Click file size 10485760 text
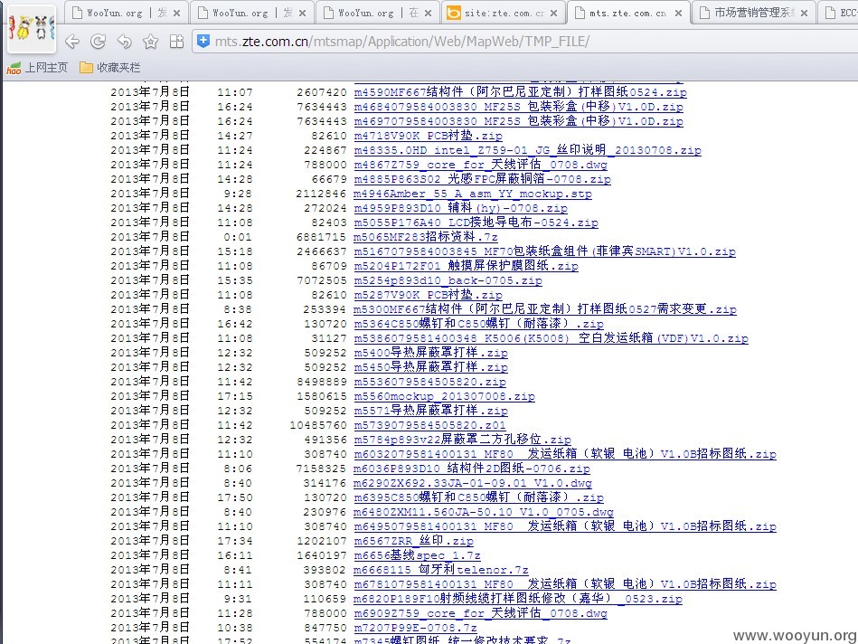The image size is (858, 644). [318, 425]
